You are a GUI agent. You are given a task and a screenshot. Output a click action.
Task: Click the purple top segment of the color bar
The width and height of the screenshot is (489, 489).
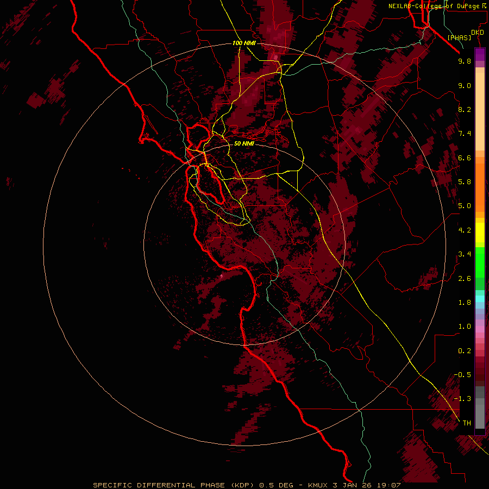480,54
